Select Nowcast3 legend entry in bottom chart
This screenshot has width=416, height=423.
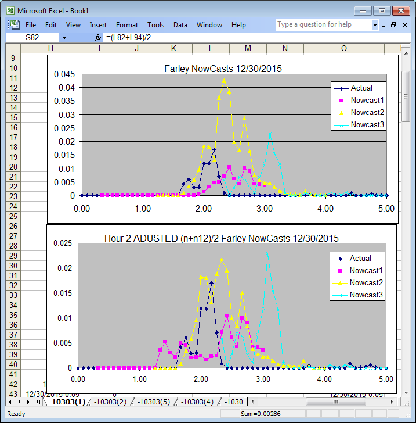(367, 295)
